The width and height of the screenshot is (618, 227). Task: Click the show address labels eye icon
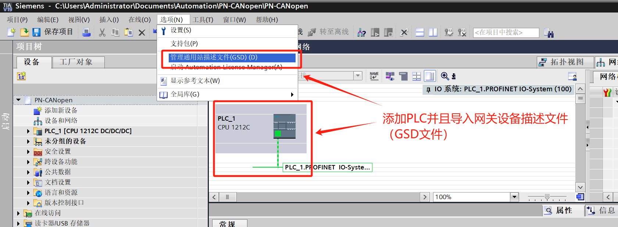(390, 76)
